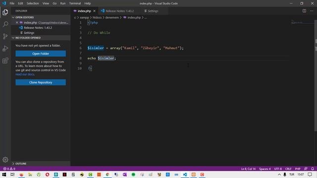
Task: Open the Go menu
Action: [x=54, y=3]
